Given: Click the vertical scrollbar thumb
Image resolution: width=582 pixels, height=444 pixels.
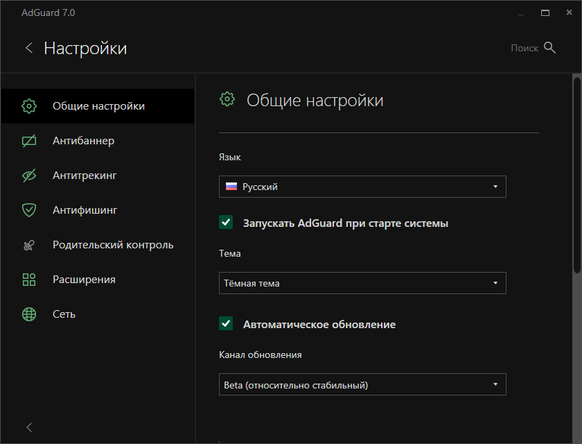Looking at the screenshot, I should pyautogui.click(x=576, y=175).
